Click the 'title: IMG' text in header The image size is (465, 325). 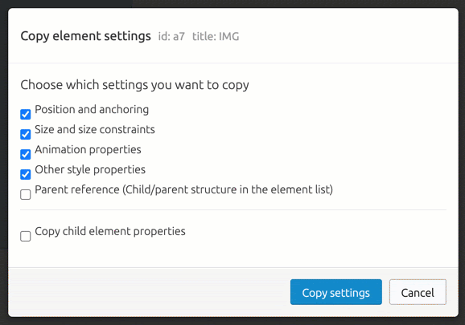pyautogui.click(x=216, y=37)
